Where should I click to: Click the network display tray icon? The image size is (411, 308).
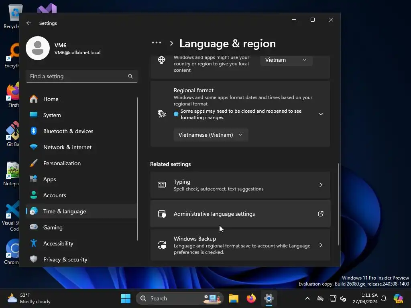click(x=333, y=298)
